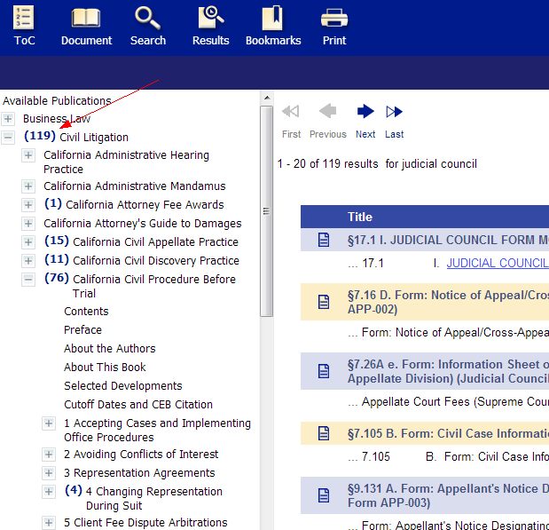Open the Document book icon
Image resolution: width=549 pixels, height=530 pixels.
pos(86,18)
